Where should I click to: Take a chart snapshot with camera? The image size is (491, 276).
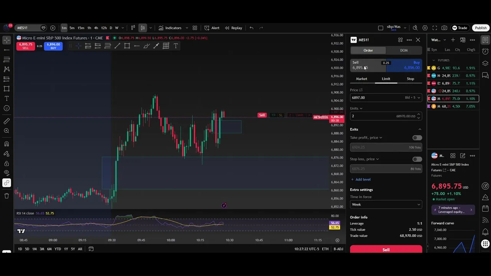coord(444,28)
